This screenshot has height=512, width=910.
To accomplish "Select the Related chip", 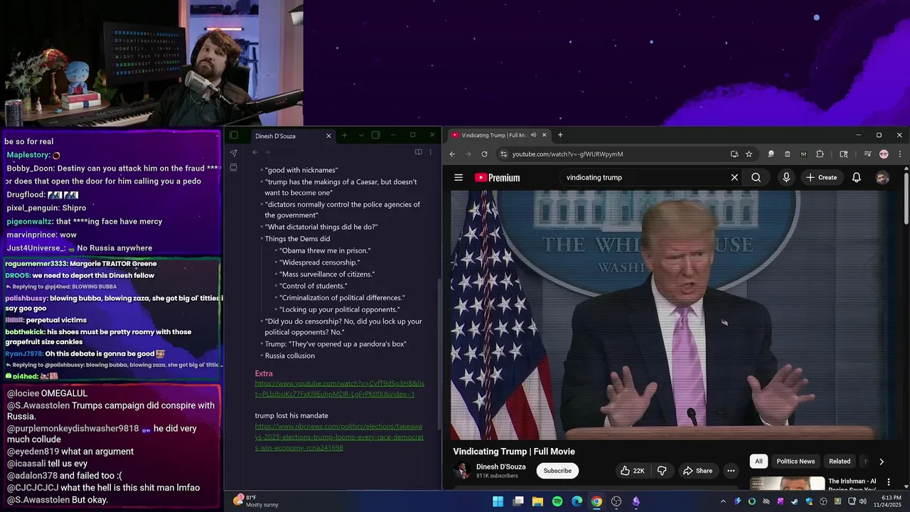I will [840, 462].
